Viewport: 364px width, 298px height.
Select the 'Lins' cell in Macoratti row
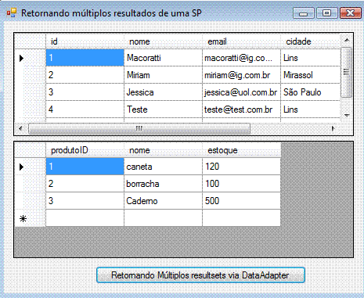311,58
